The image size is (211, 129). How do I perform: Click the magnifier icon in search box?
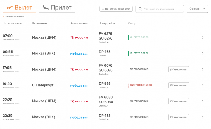point(140,9)
